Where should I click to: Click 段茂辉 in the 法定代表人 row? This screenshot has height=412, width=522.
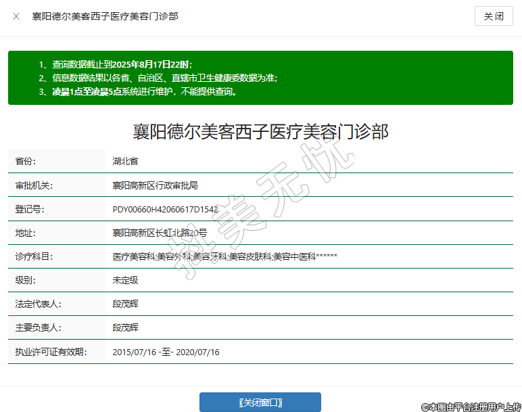pos(125,304)
